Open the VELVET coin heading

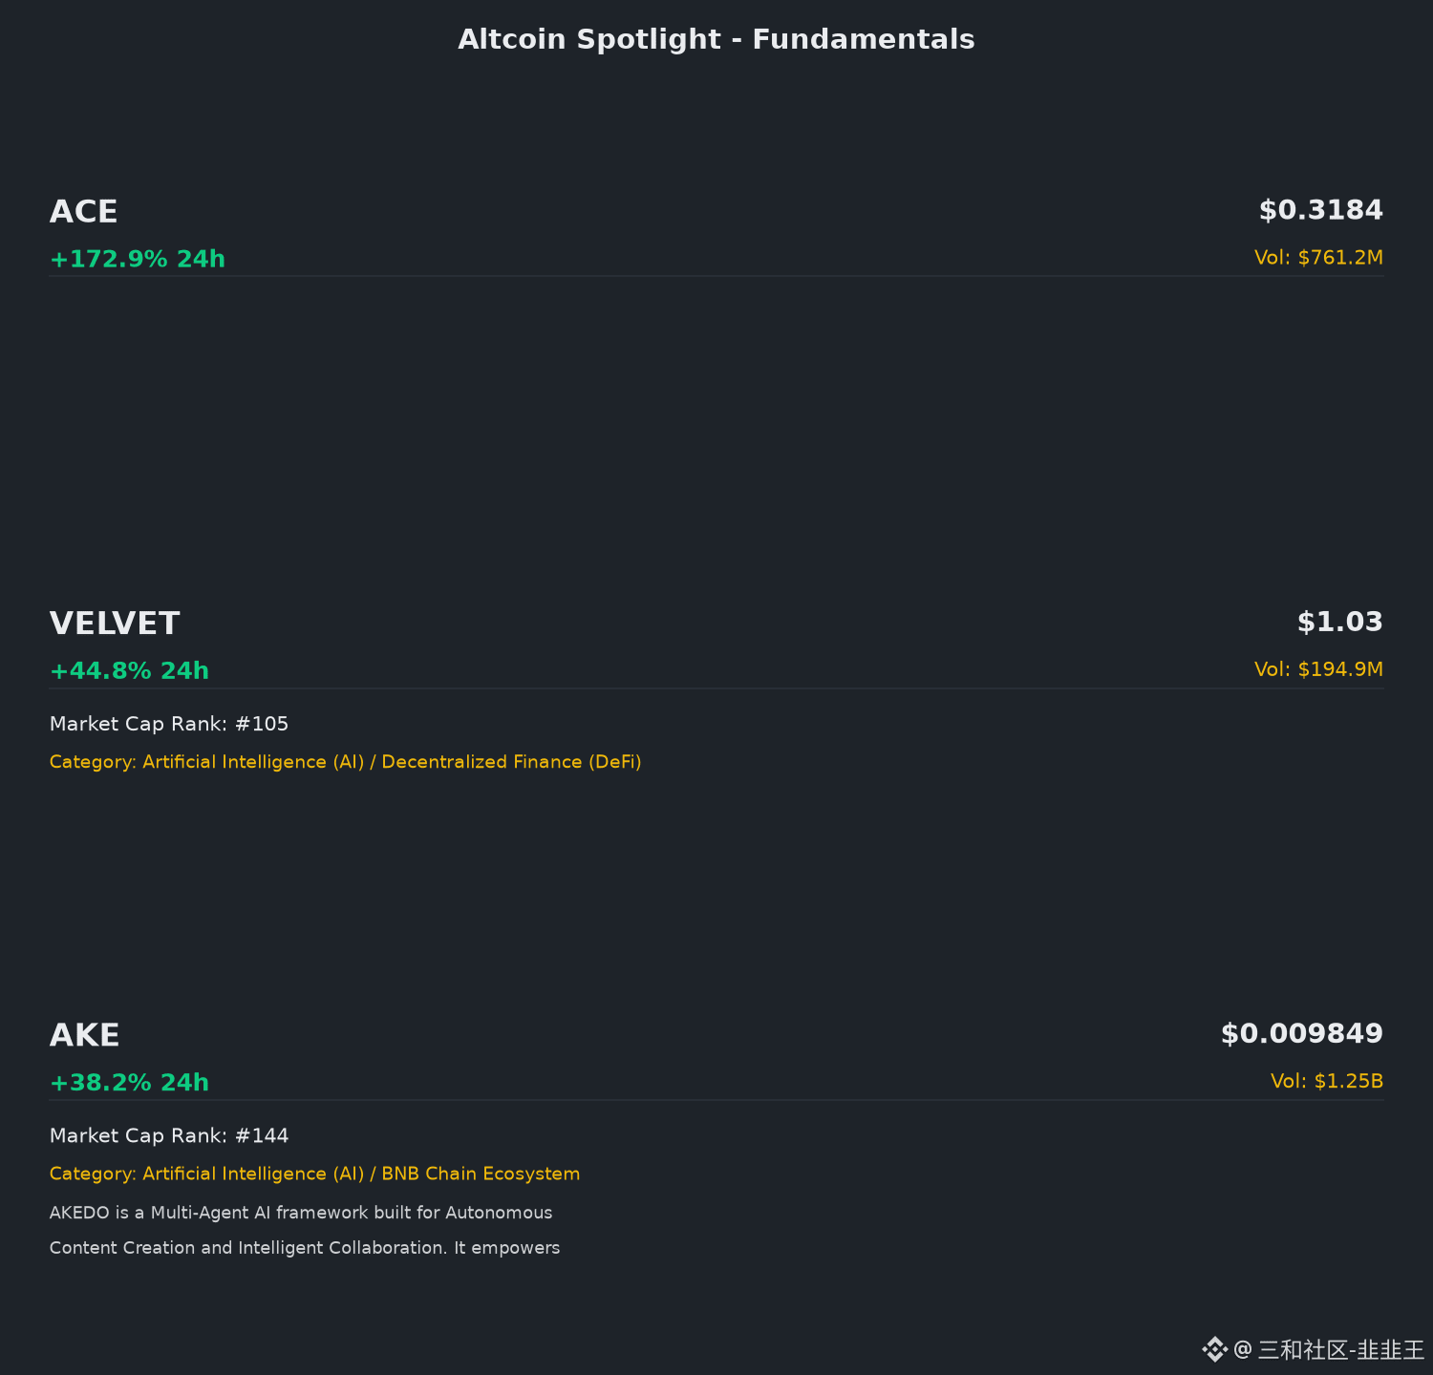pyautogui.click(x=115, y=624)
